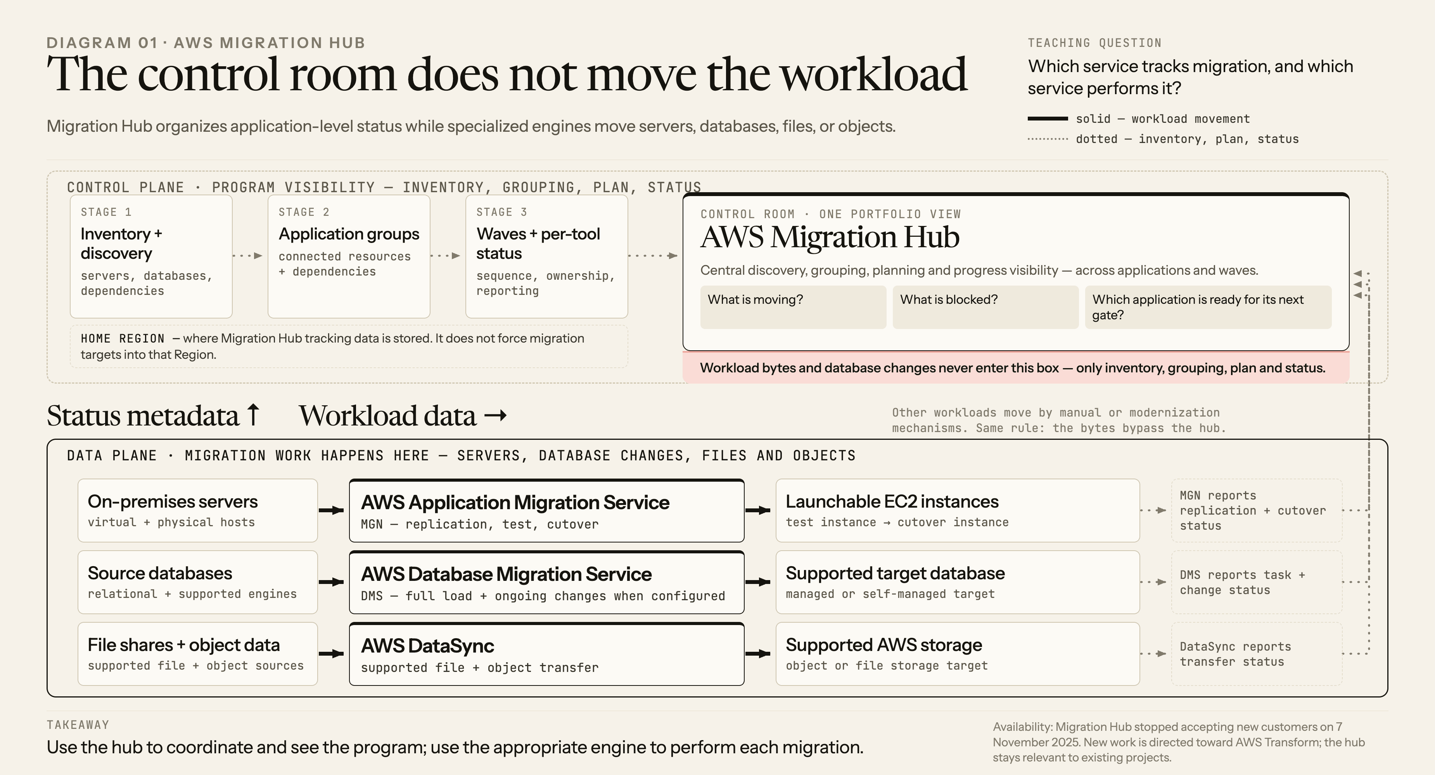The width and height of the screenshot is (1435, 775).
Task: Select the 'What is moving?' box
Action: tap(793, 307)
